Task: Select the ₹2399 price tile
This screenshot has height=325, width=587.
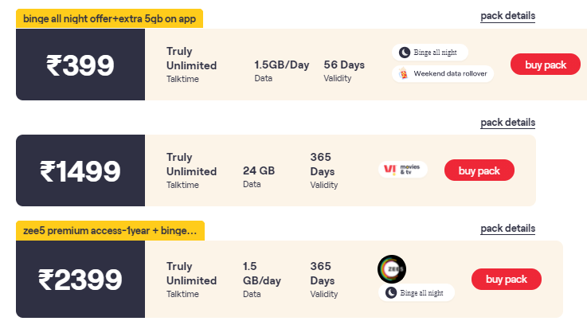Action: 80,279
